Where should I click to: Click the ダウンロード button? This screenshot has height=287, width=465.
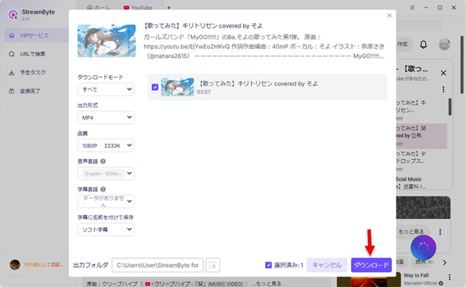(371, 265)
